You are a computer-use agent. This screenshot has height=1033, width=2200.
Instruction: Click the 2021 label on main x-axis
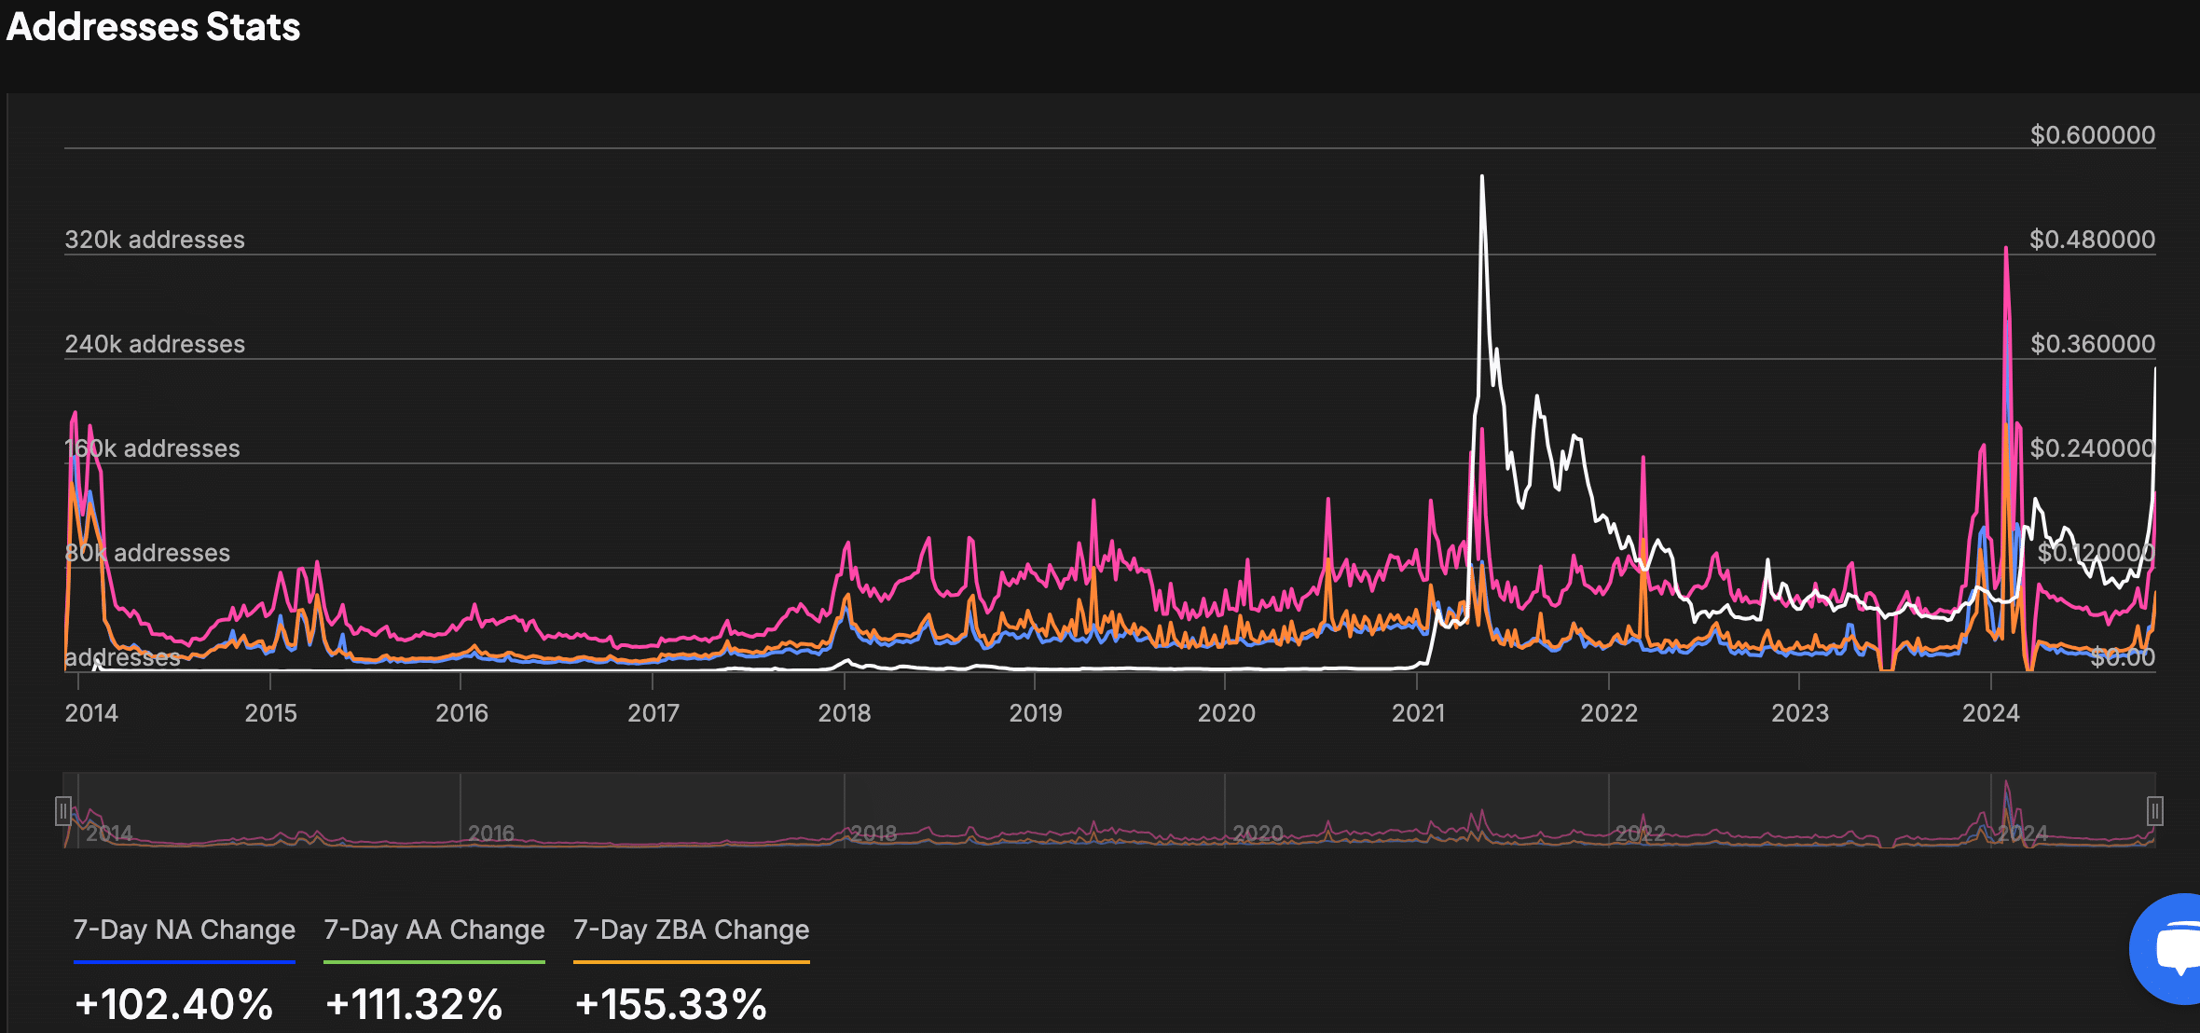coord(1418,713)
